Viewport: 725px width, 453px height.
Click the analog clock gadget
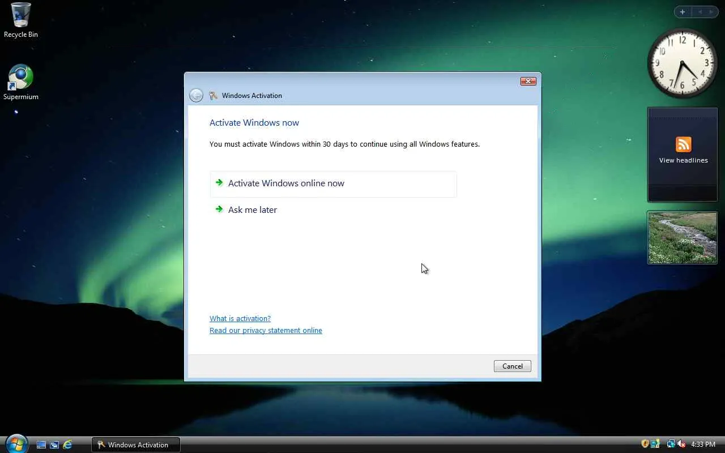point(682,63)
